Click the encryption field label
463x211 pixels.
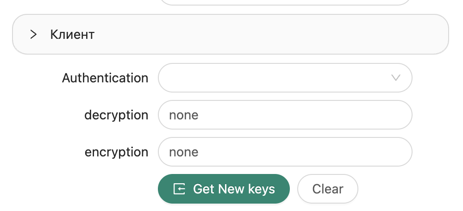click(x=116, y=152)
